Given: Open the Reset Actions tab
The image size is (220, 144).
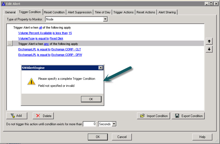Looking at the screenshot, I should click(x=146, y=12).
